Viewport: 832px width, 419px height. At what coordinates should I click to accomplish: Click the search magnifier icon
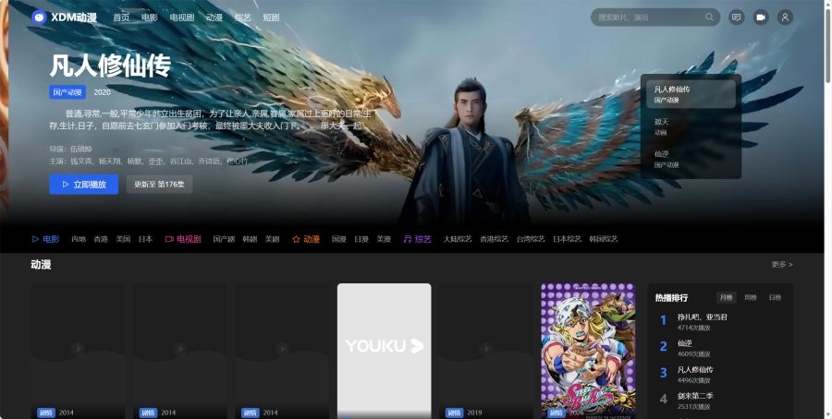tap(709, 17)
